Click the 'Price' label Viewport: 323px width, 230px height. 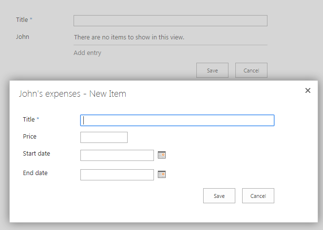(x=30, y=137)
